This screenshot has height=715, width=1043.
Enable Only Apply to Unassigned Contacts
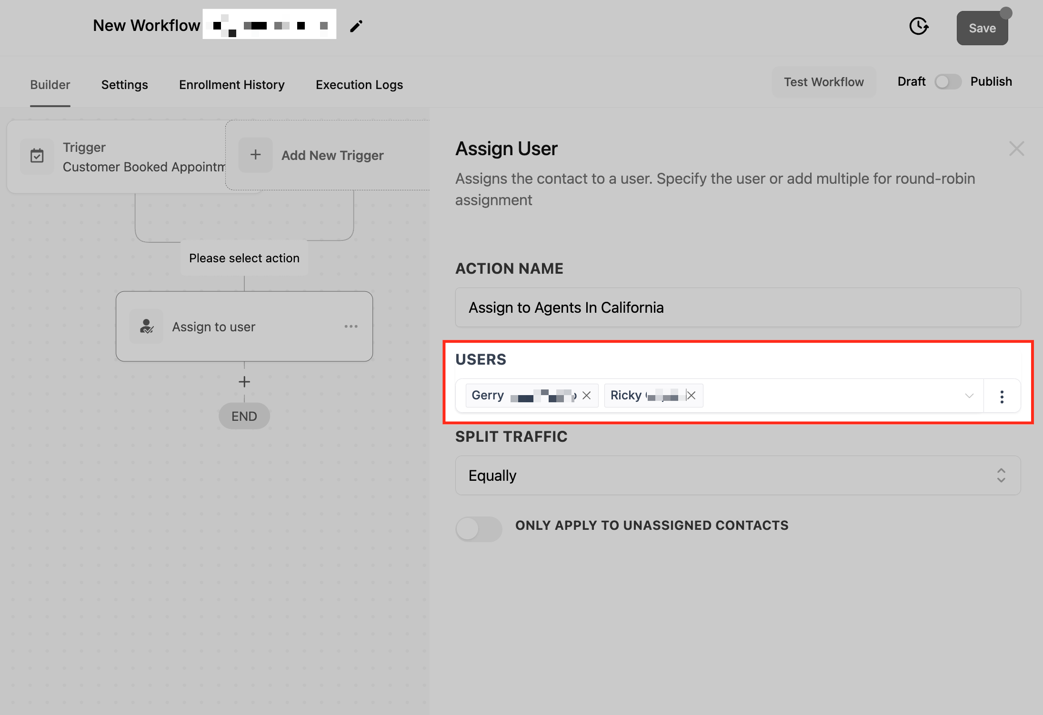[x=479, y=528]
